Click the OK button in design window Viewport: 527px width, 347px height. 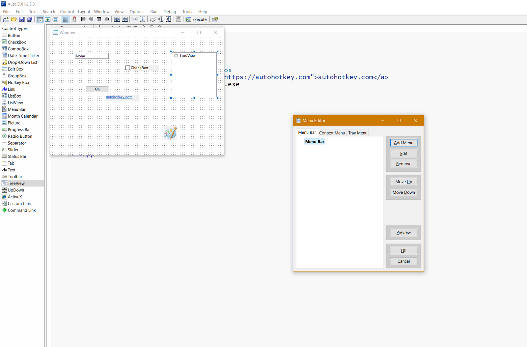pos(97,89)
